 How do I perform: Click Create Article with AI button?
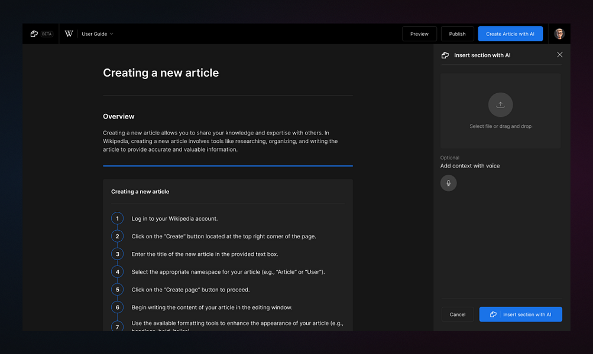coord(510,34)
